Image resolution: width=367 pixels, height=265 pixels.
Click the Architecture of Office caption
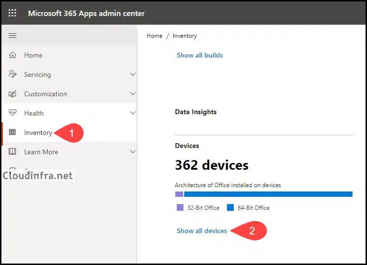(228, 185)
